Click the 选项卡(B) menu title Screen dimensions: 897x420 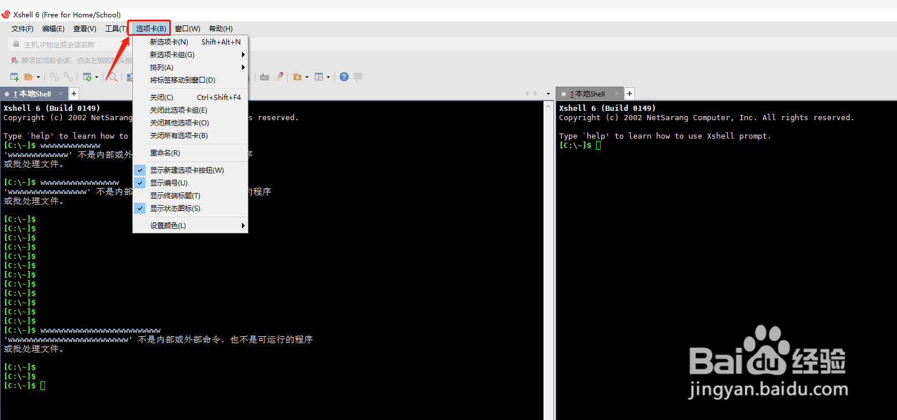pos(151,28)
